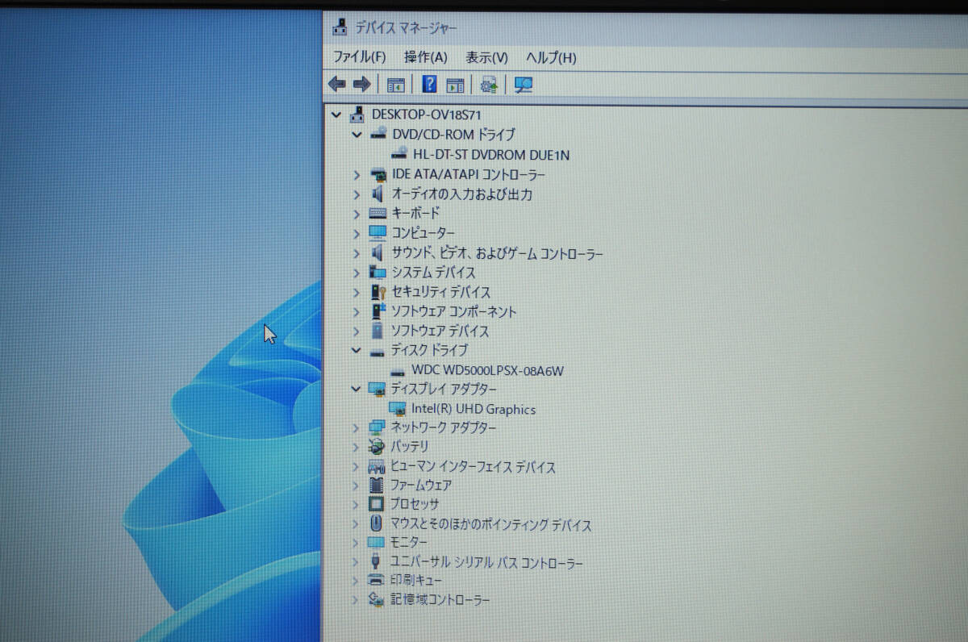Click the マウスとそのほかのポインティング デバイス icon
Image resolution: width=968 pixels, height=642 pixels.
376,524
